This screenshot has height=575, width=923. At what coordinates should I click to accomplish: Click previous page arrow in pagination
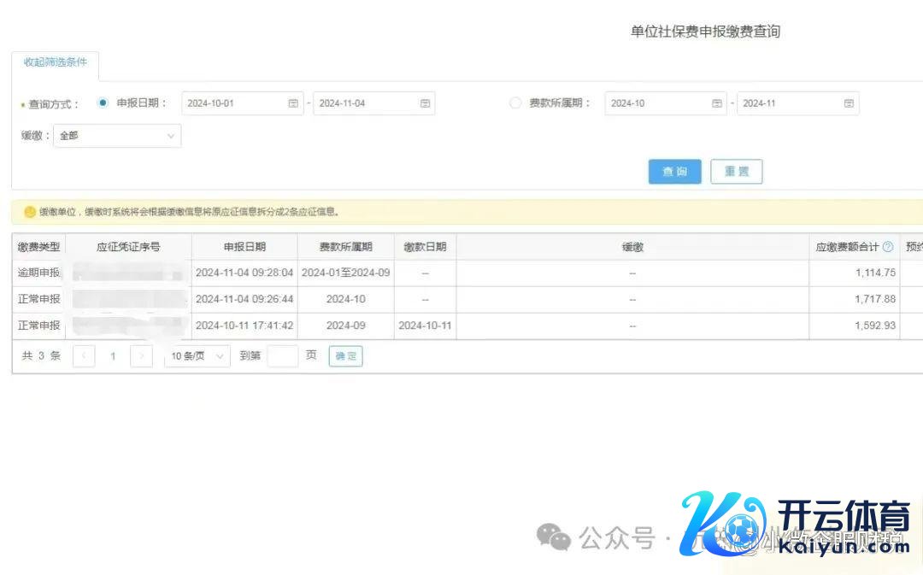click(x=84, y=356)
